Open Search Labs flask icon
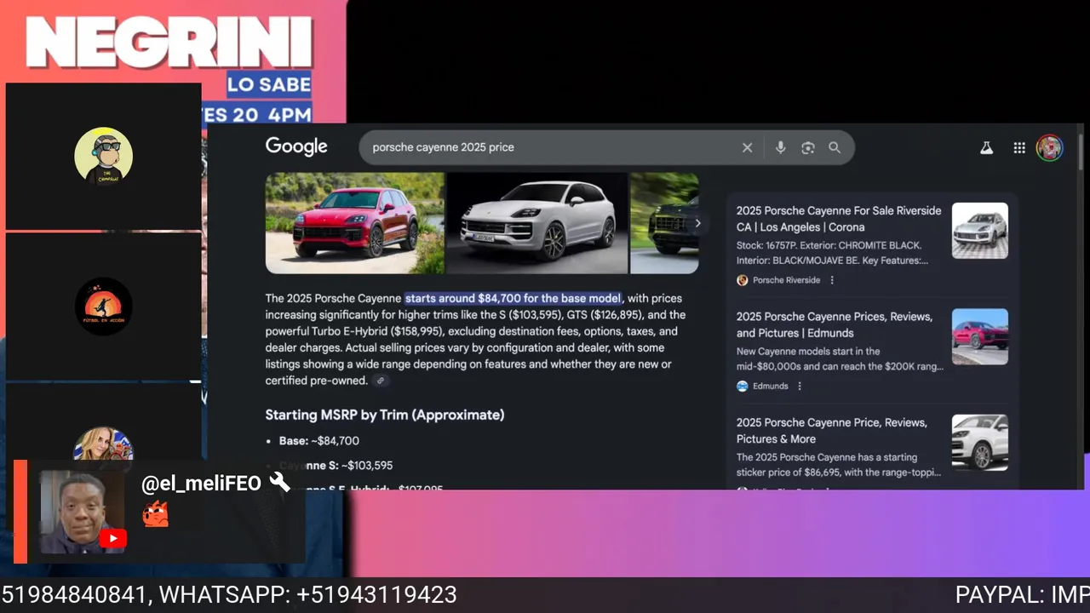 tap(986, 147)
